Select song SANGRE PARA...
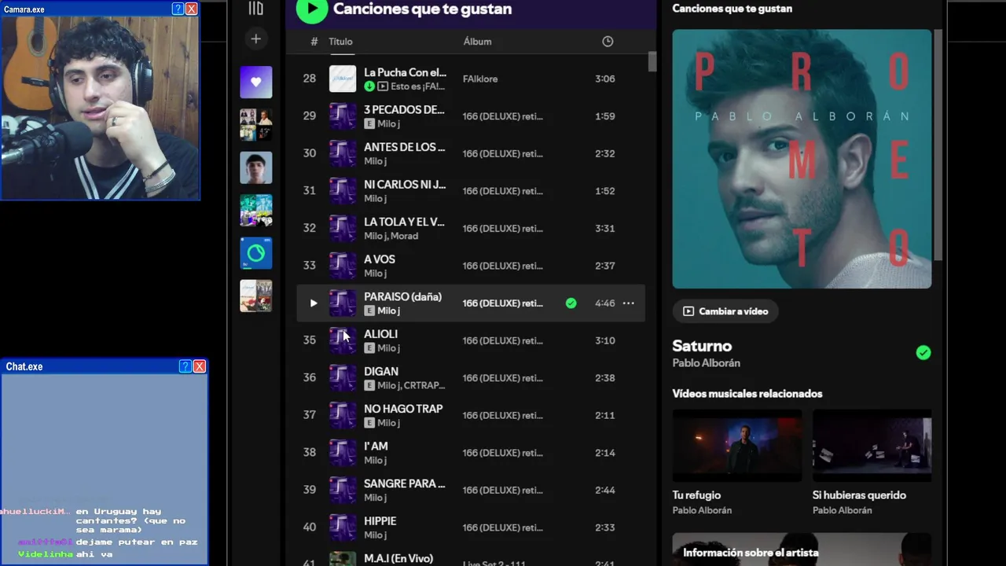The image size is (1006, 566). [x=405, y=483]
